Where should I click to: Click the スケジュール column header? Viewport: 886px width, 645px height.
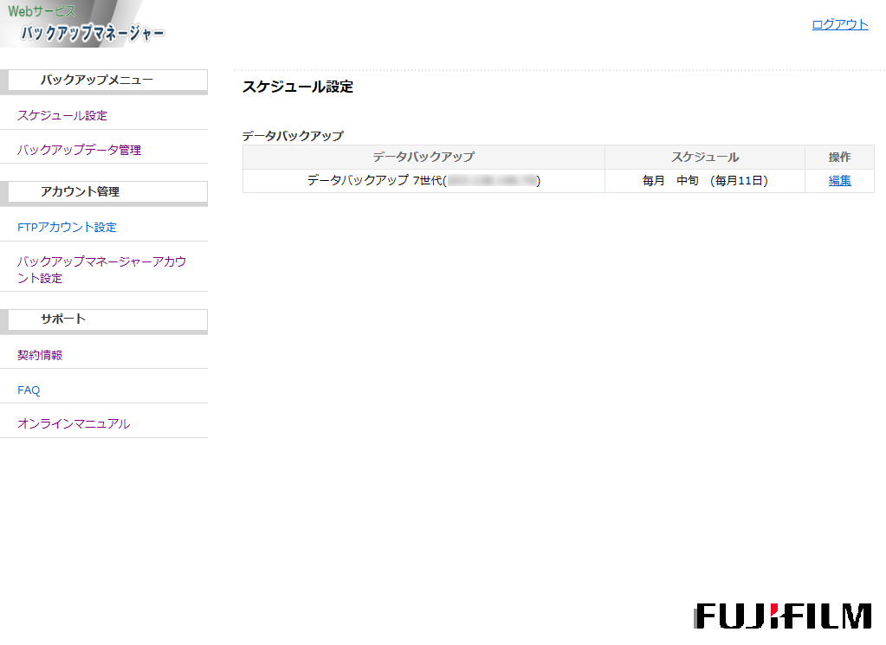[704, 157]
